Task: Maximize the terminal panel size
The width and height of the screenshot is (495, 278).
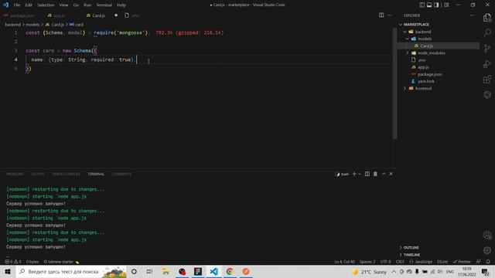Action: click(384, 174)
